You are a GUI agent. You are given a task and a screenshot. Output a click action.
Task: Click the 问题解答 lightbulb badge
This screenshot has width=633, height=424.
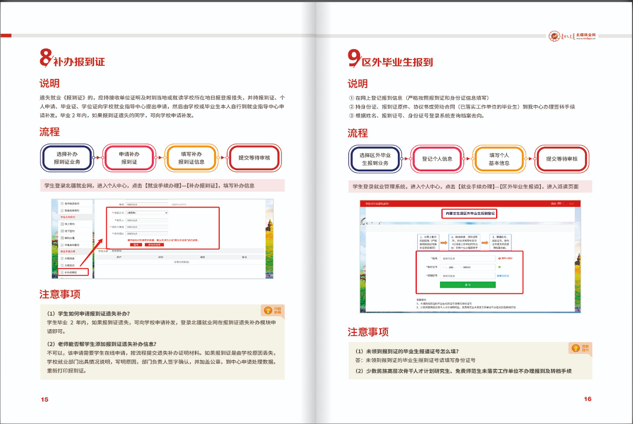272,310
